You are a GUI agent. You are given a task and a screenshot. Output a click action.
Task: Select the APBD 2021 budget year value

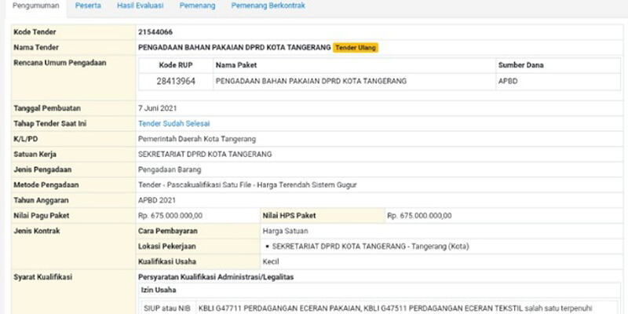tap(157, 200)
